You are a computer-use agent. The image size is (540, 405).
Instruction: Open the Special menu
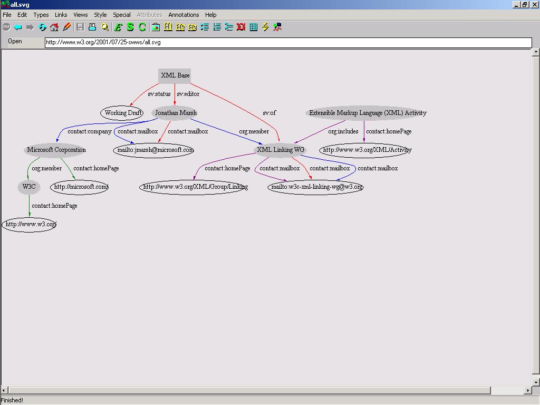122,15
